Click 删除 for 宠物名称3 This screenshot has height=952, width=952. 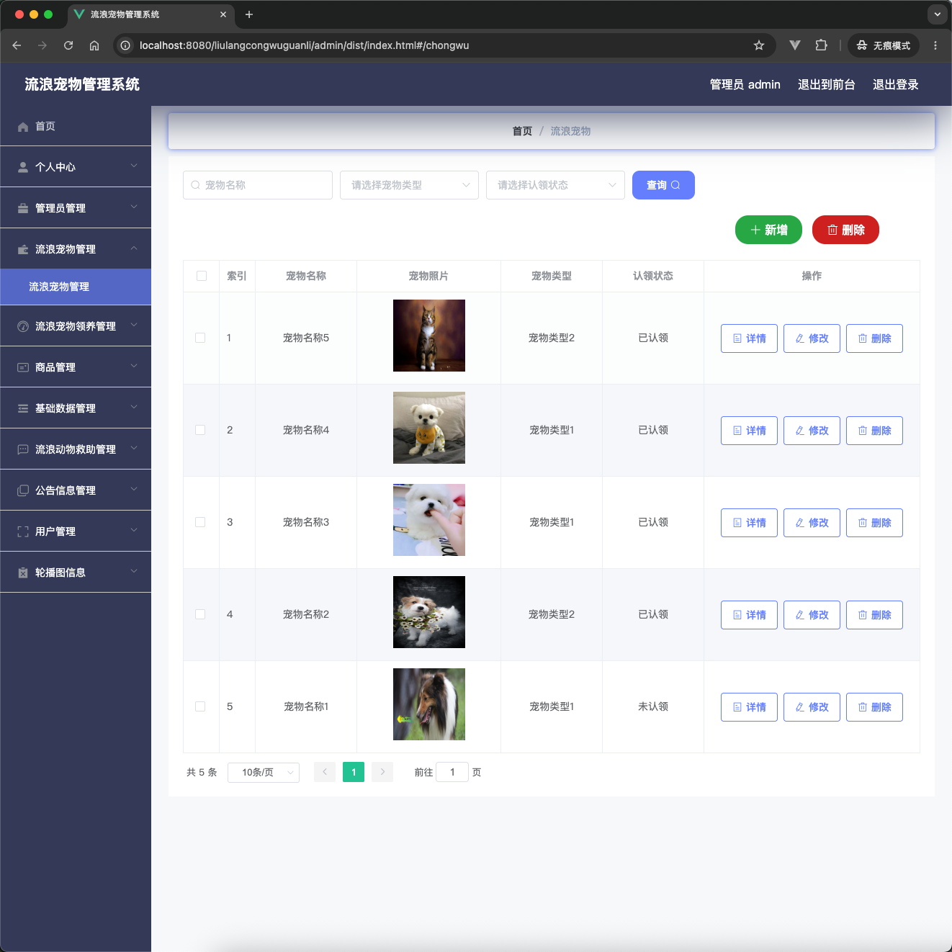tap(874, 523)
